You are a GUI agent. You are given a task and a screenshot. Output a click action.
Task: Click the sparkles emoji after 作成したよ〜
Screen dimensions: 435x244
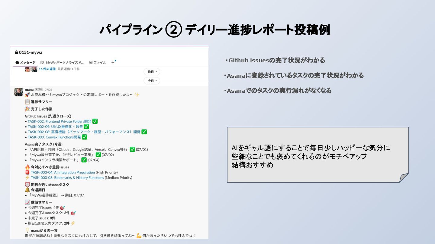(137, 95)
